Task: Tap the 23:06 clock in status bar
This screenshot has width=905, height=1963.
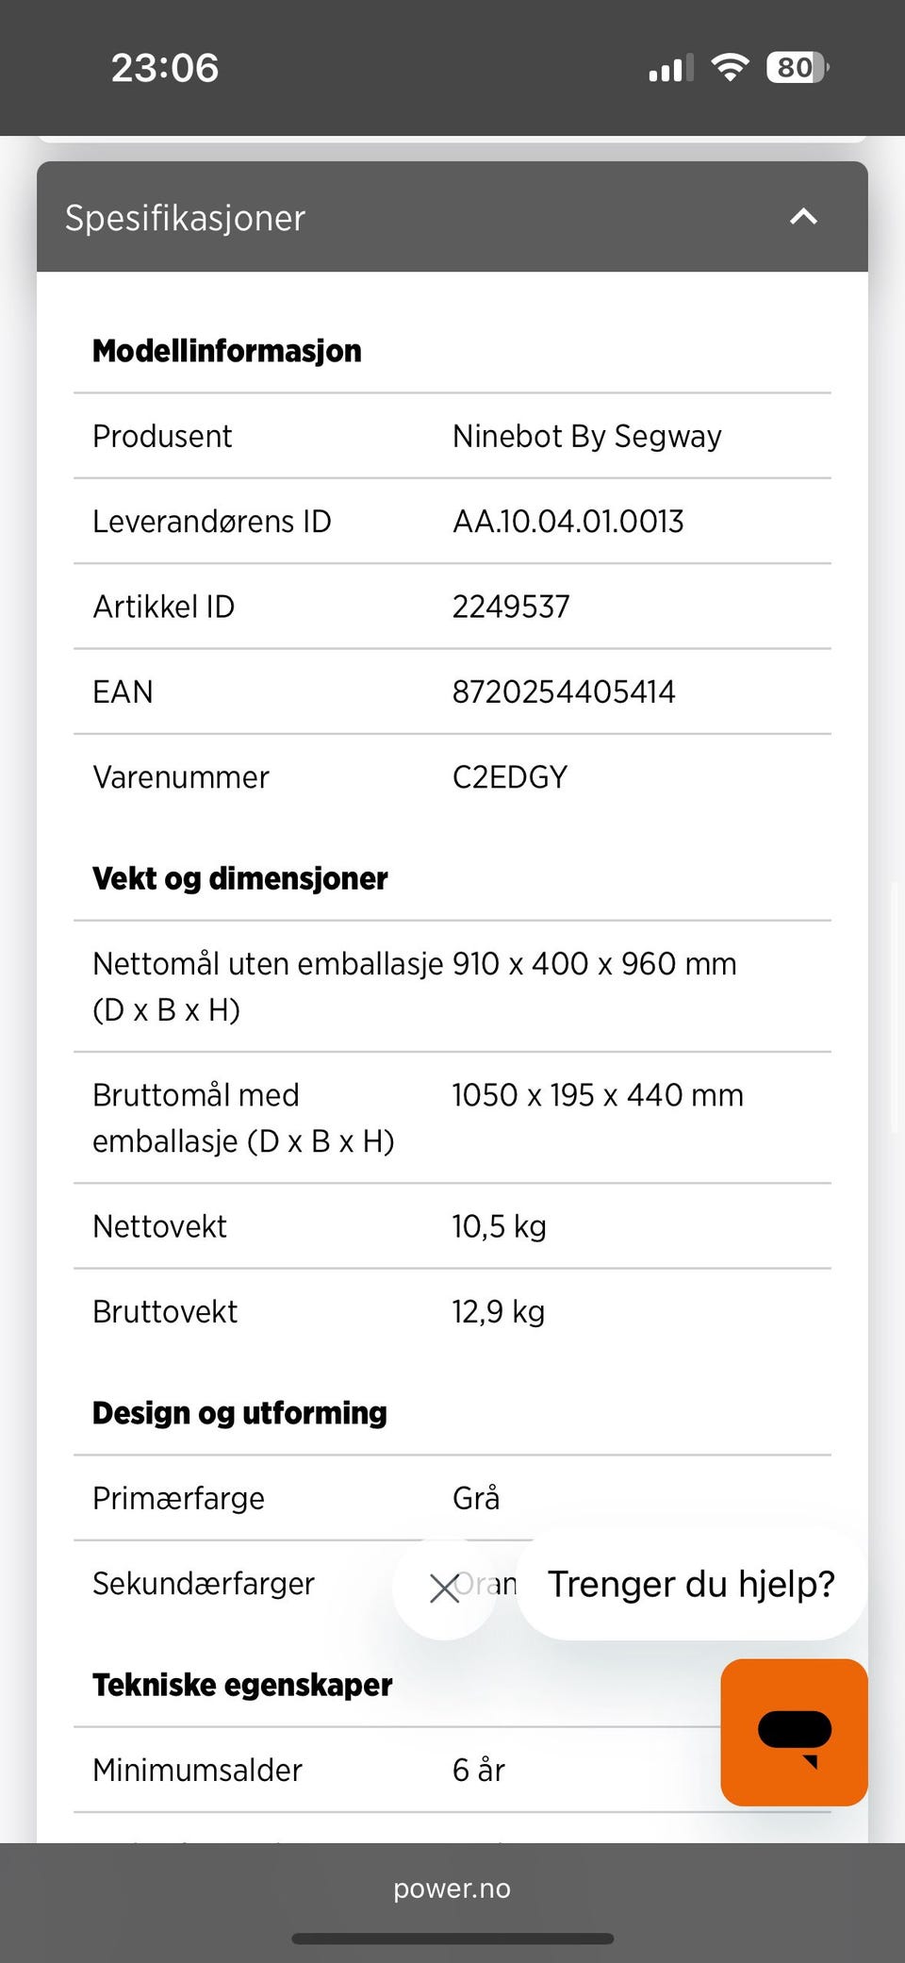Action: coord(165,68)
